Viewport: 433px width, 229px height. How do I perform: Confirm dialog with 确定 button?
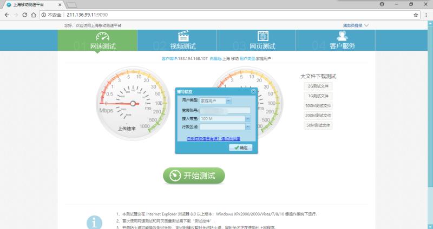[x=241, y=147]
